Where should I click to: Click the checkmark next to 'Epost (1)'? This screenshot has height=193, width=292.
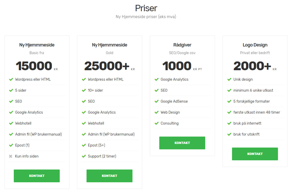(x=11, y=145)
